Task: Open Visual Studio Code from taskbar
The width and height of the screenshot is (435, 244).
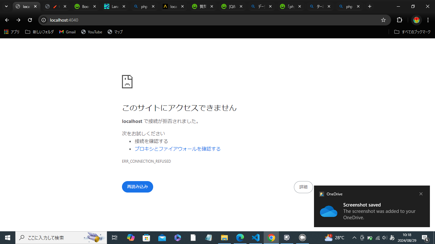Action: tap(256, 238)
